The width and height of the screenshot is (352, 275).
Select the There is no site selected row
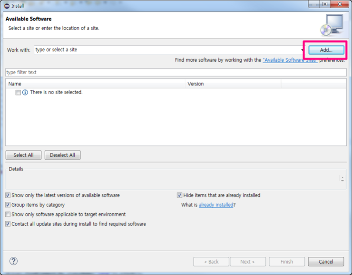click(x=176, y=92)
